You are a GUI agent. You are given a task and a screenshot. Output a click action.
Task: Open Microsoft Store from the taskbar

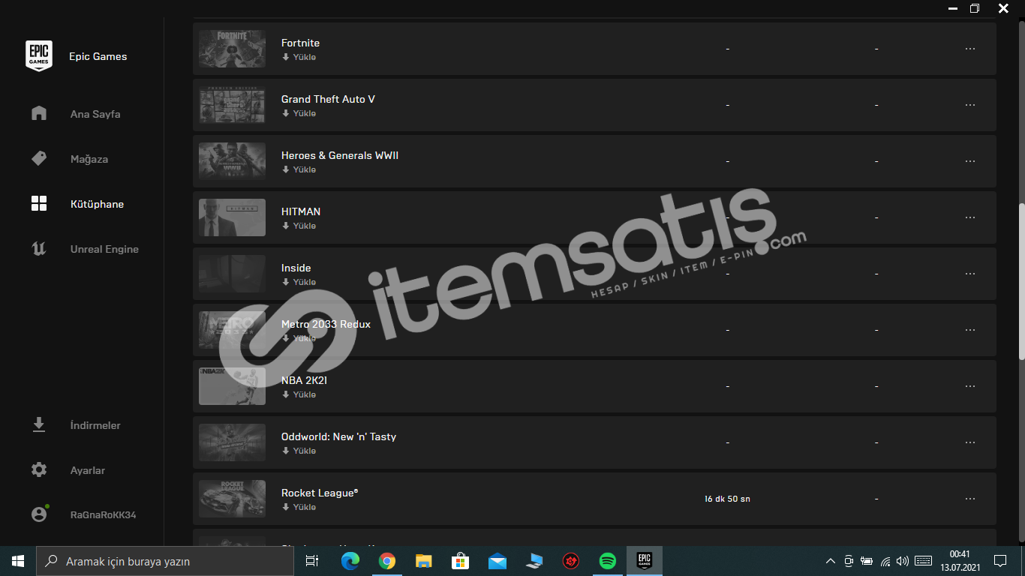[461, 561]
